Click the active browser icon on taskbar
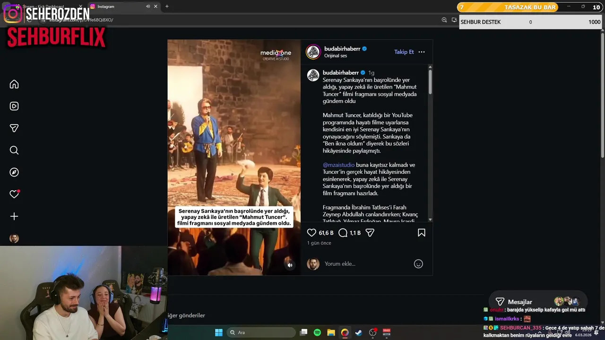The height and width of the screenshot is (340, 605). click(x=345, y=332)
